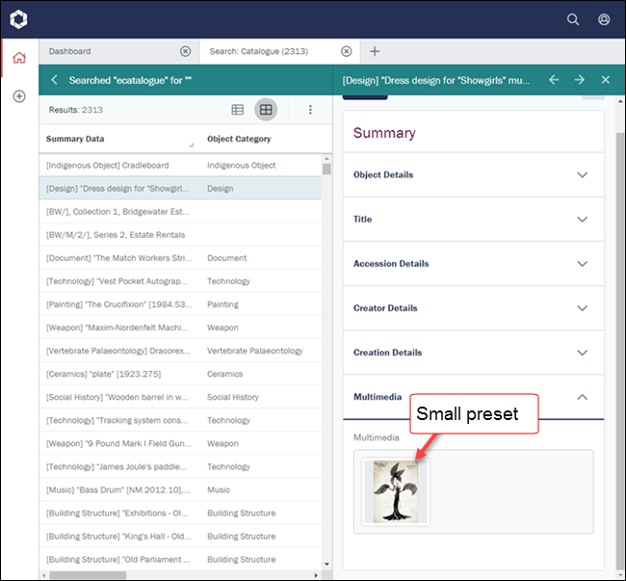Open the three-dot results options menu
Image resolution: width=626 pixels, height=581 pixels.
[310, 110]
